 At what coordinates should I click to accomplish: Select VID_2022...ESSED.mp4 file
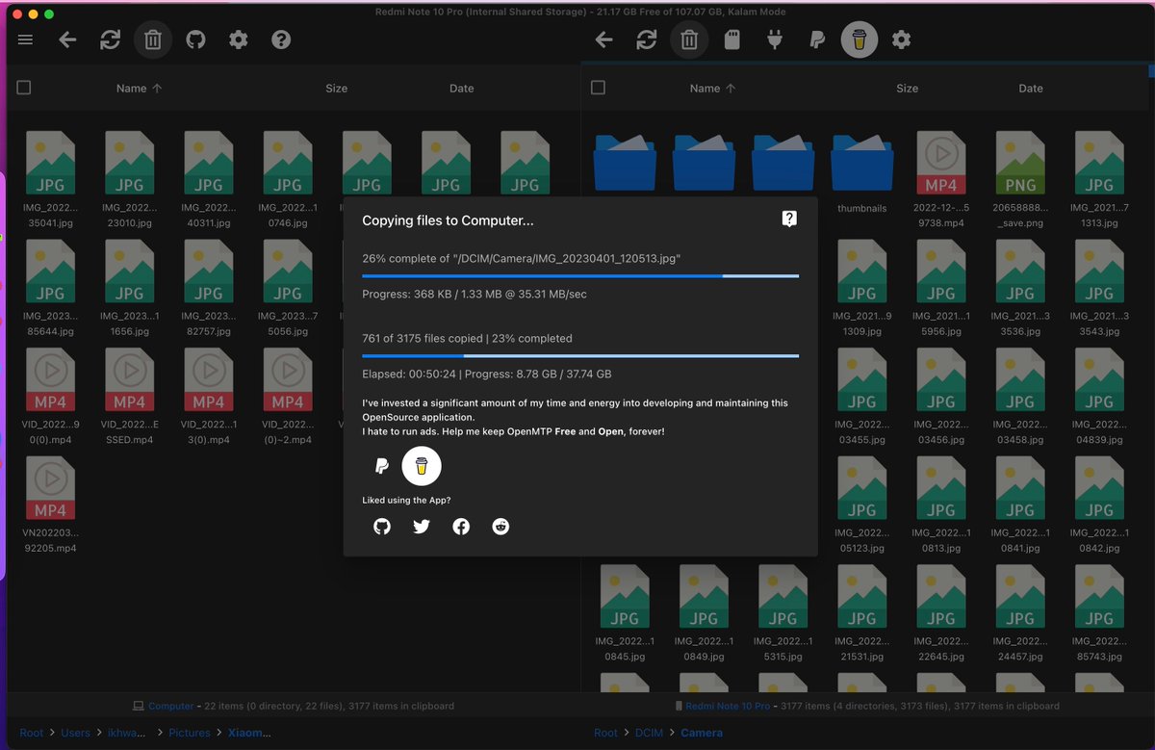point(129,396)
